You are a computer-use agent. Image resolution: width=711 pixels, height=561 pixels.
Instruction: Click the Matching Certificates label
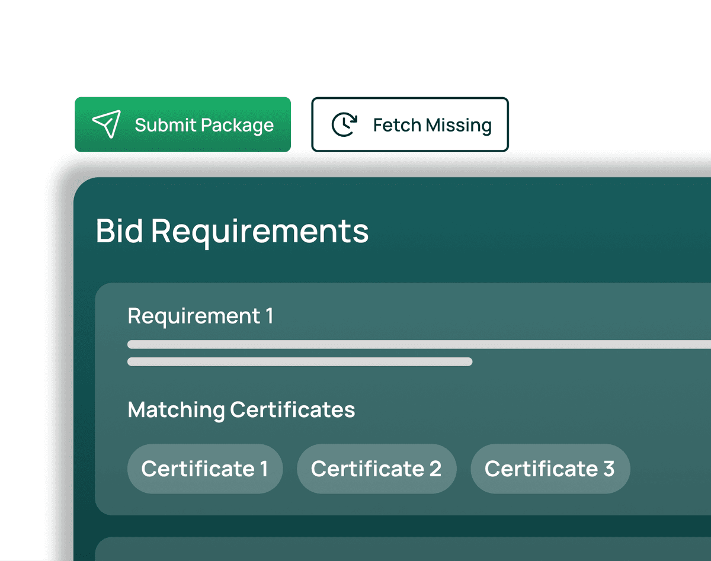tap(241, 409)
